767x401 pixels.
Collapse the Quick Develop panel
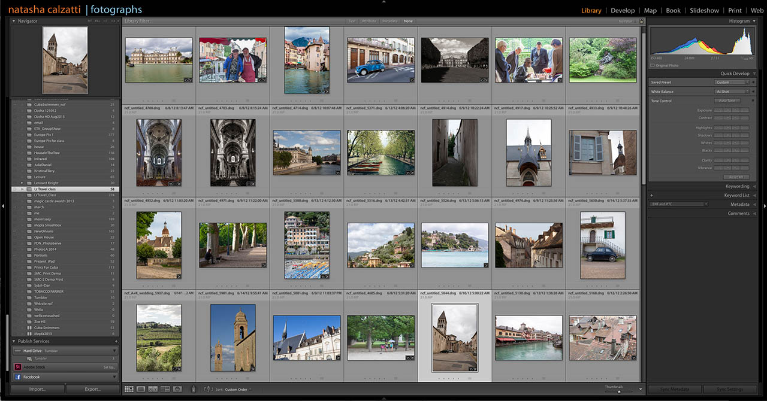click(x=754, y=74)
